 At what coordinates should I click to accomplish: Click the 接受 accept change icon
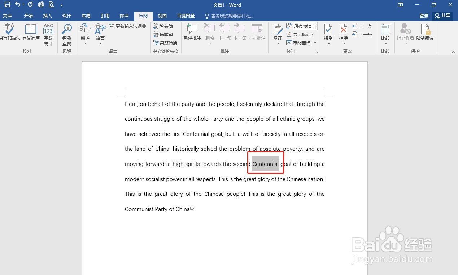coord(328,30)
